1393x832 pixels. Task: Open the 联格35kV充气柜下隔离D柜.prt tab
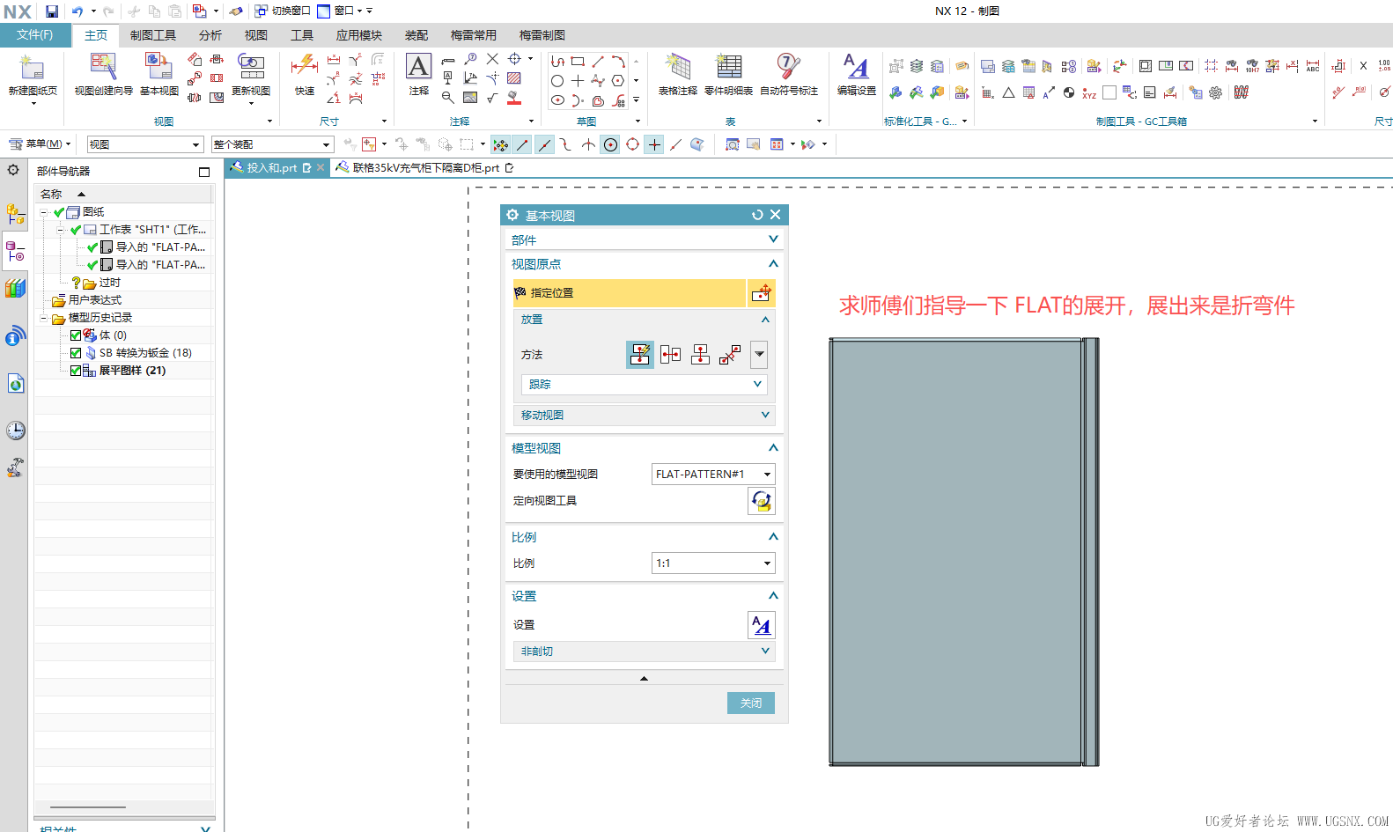[425, 167]
